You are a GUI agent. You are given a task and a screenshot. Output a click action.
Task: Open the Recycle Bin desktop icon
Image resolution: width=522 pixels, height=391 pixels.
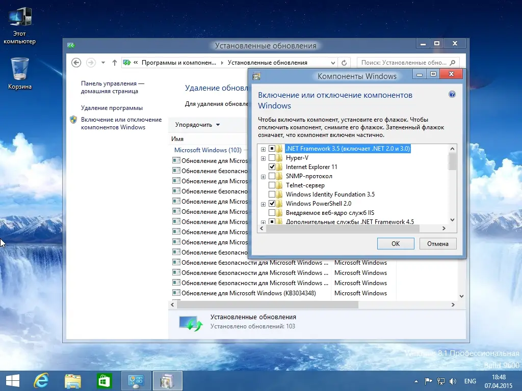20,73
